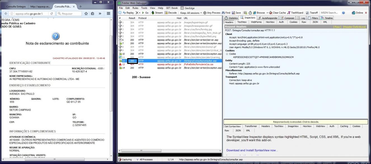Open Find sessions binoculars tool
371x164 pixels.
(x=226, y=13)
